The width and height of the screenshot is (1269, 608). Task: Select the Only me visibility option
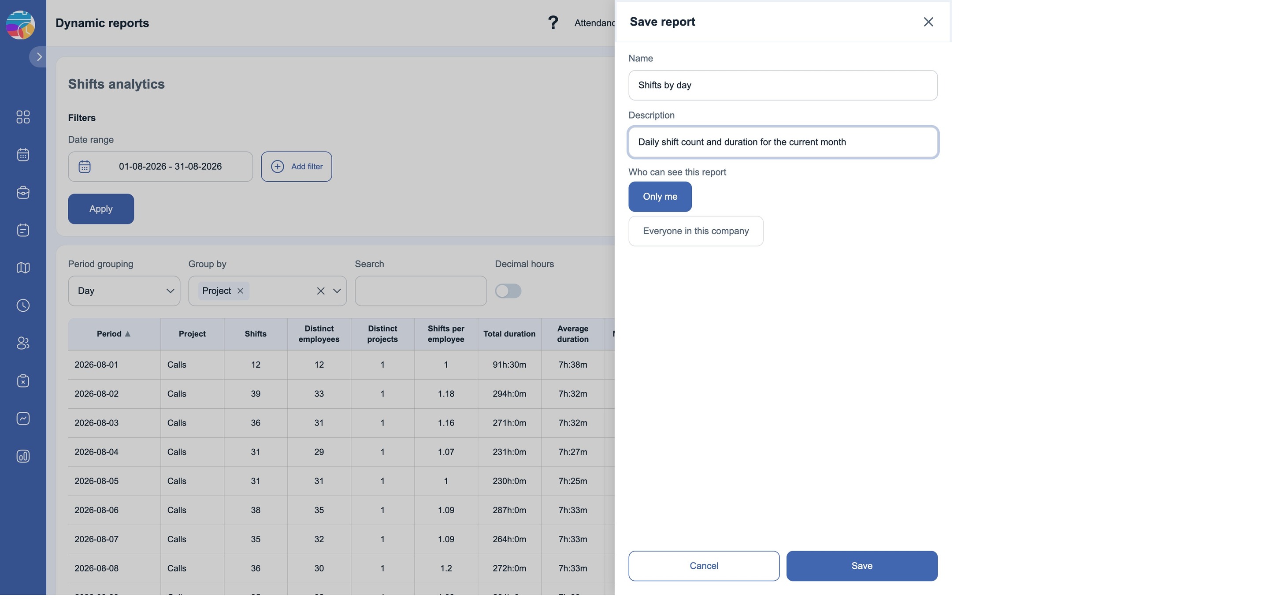tap(660, 197)
